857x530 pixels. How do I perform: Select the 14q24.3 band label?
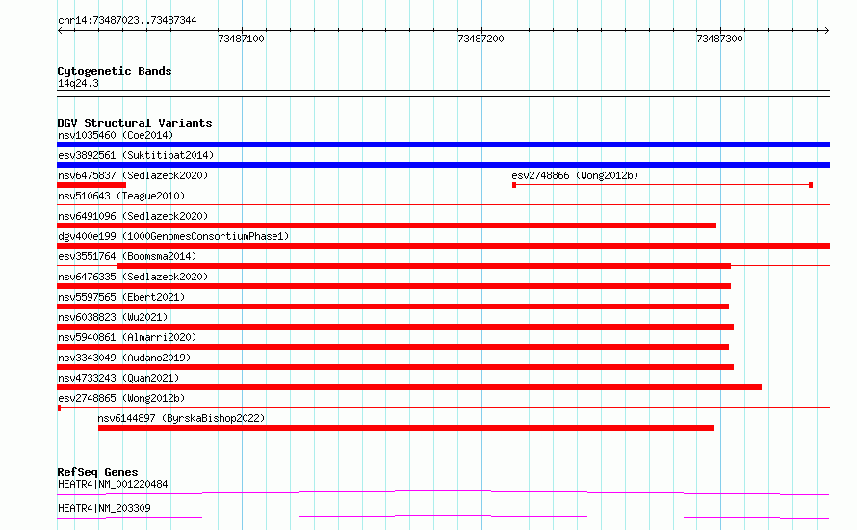click(78, 83)
